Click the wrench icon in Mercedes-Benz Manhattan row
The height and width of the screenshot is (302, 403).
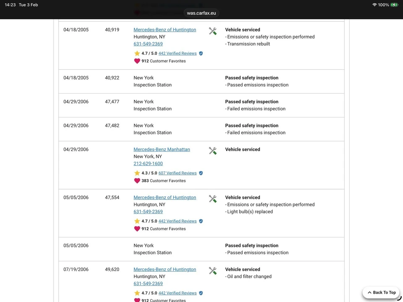pyautogui.click(x=213, y=151)
